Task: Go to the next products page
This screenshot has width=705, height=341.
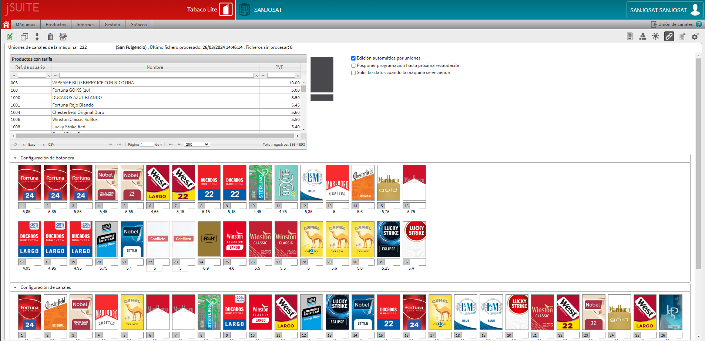Action: (171, 145)
